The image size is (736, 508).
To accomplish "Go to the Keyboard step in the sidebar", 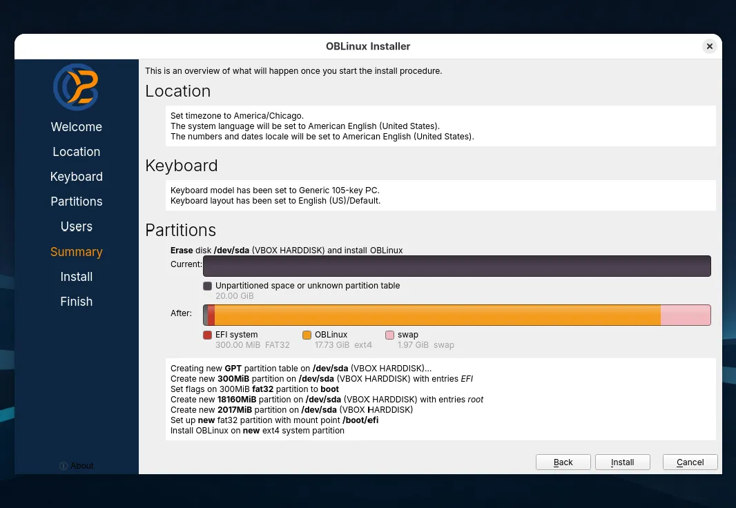I will click(x=77, y=177).
